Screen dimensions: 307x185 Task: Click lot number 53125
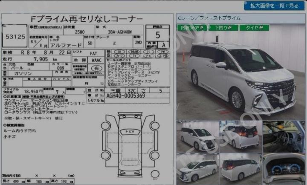(15, 37)
